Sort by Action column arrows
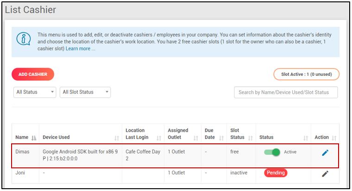 (334, 138)
